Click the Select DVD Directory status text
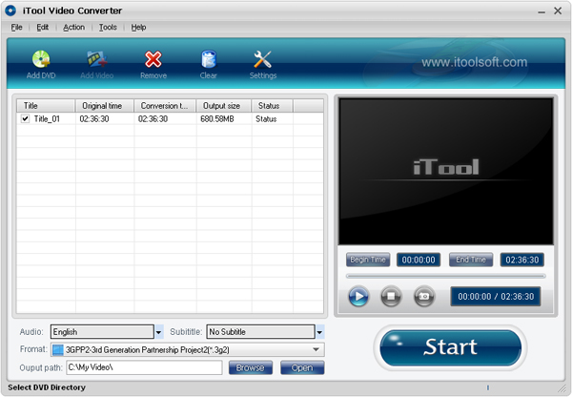The height and width of the screenshot is (397, 572). click(x=47, y=387)
